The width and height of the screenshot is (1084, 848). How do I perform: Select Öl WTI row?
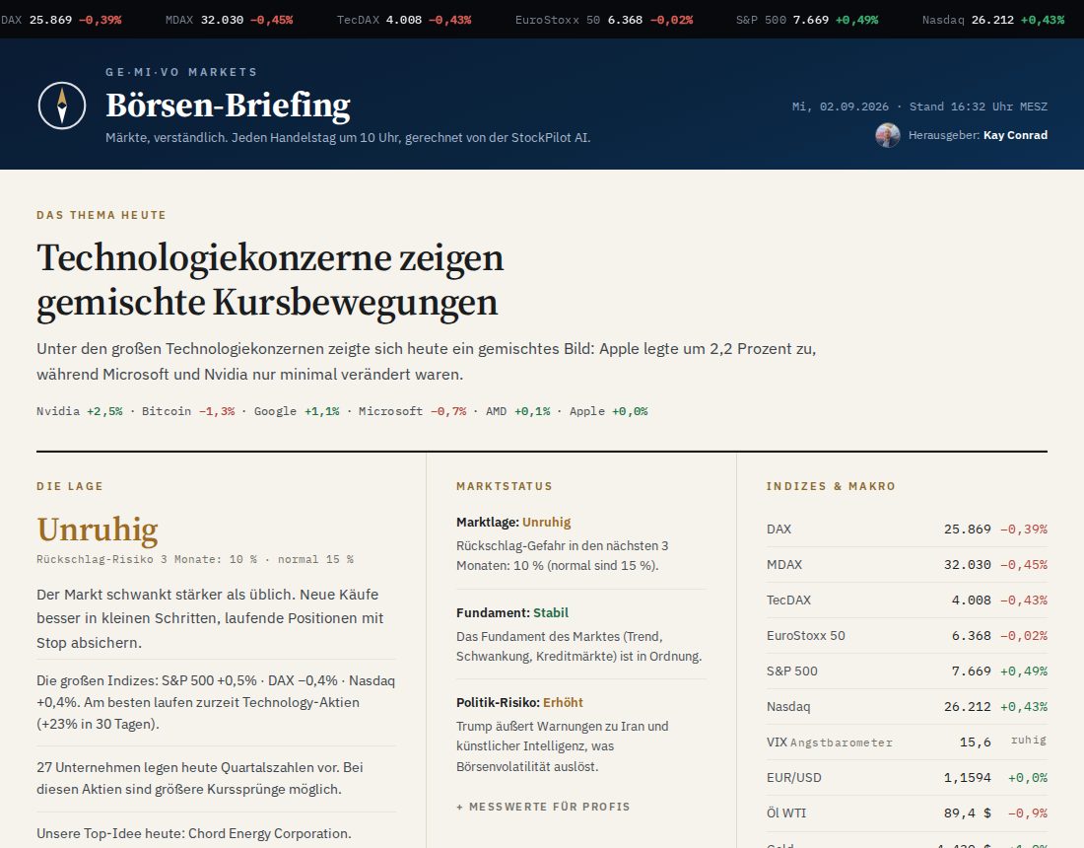[x=907, y=813]
